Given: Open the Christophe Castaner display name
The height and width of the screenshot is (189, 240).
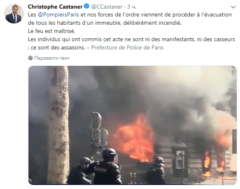Looking at the screenshot, I should [55, 7].
